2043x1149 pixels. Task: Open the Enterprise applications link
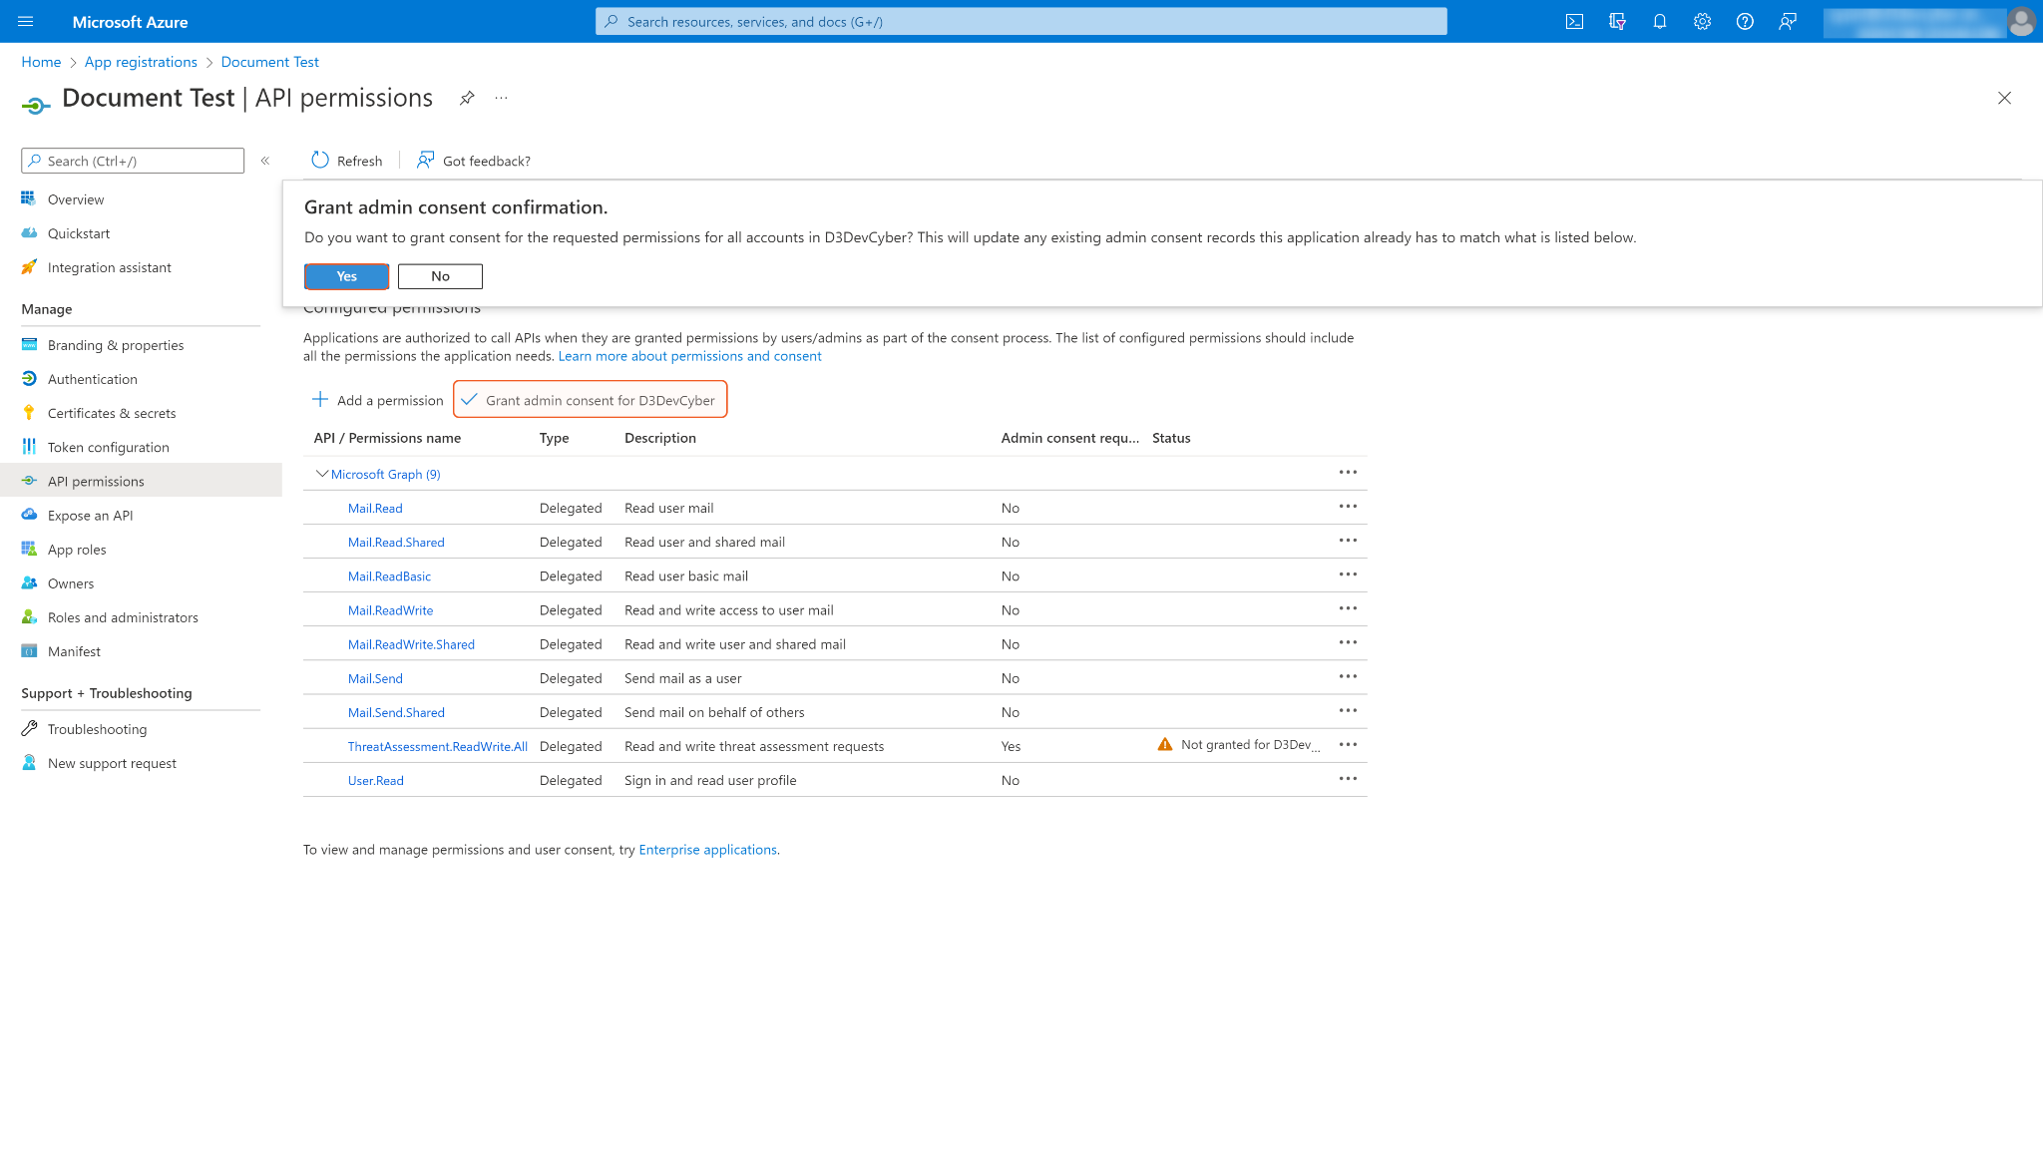(707, 850)
